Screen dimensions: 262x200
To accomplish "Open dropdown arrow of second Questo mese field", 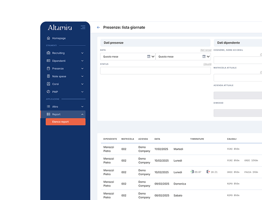I will pos(209,57).
